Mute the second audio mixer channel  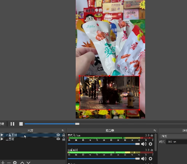tap(144, 159)
